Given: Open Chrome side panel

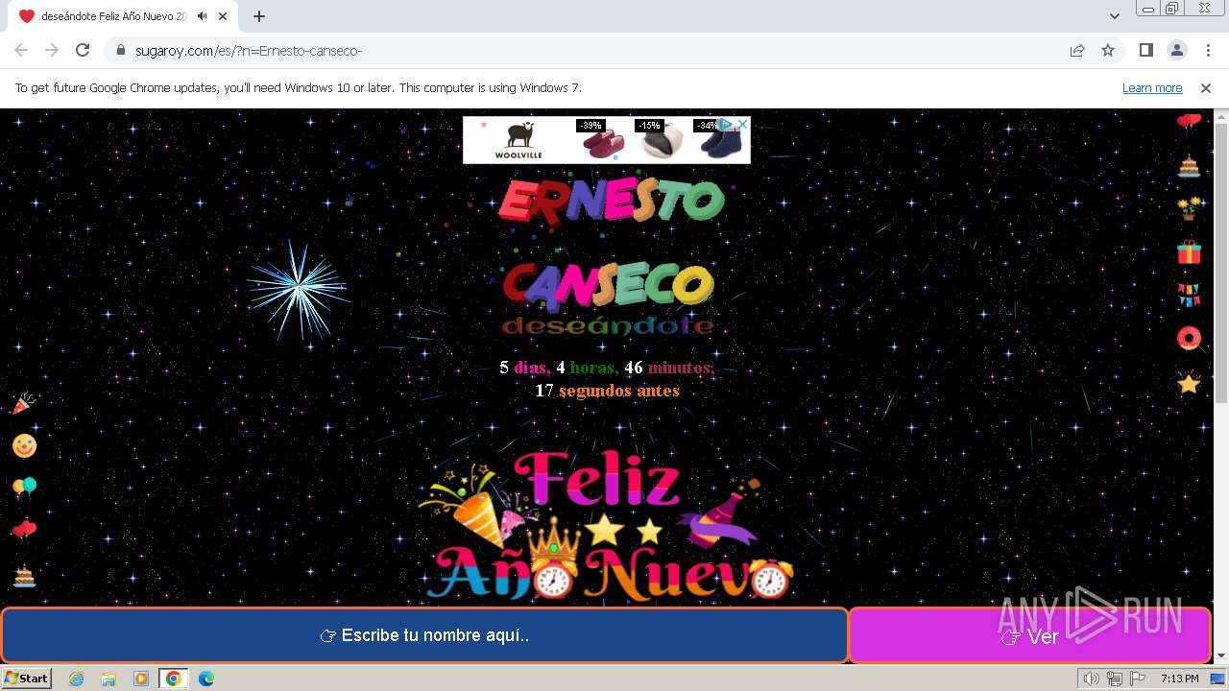Looking at the screenshot, I should coord(1145,50).
